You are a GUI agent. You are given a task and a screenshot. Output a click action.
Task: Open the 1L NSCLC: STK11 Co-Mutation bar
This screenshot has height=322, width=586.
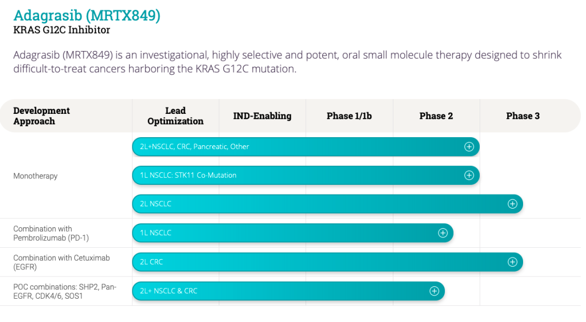point(305,175)
